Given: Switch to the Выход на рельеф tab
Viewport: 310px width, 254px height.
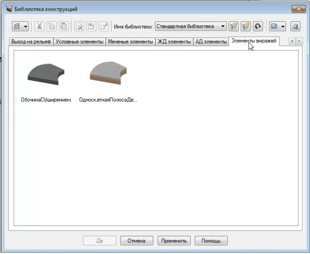Looking at the screenshot, I should [x=31, y=42].
